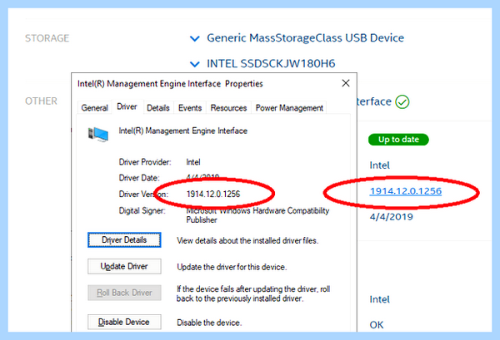
Task: Click the STORAGE section label
Action: (x=47, y=38)
